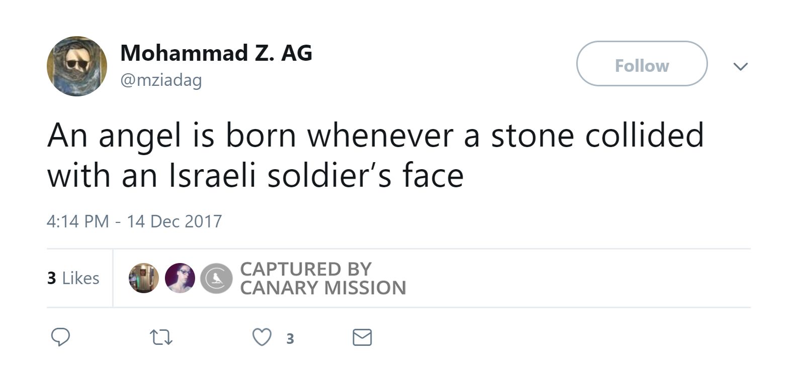
Task: Select the second liker's avatar thumbnail
Action: [x=180, y=278]
